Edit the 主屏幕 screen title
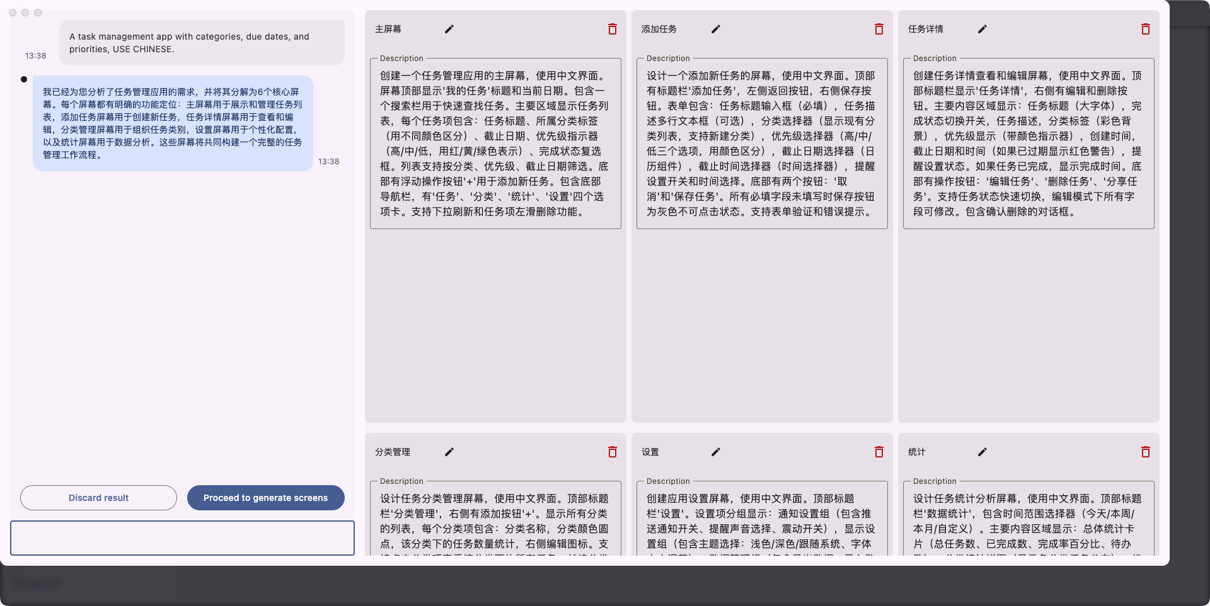Screen dimensions: 1210x606 (x=449, y=29)
